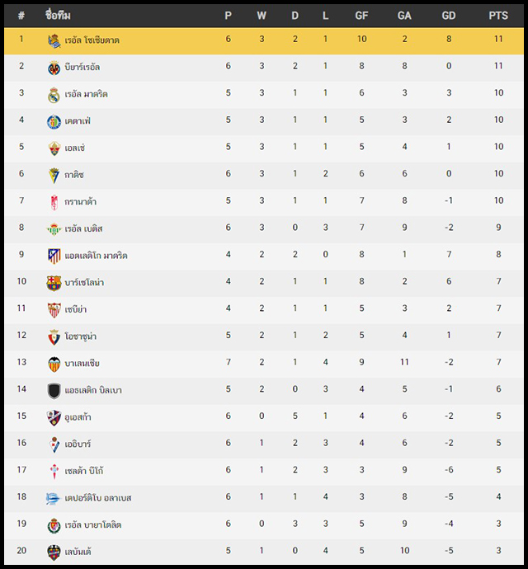Screen dimensions: 528x569
Task: Sort by the PTS column header
Action: pyautogui.click(x=498, y=16)
